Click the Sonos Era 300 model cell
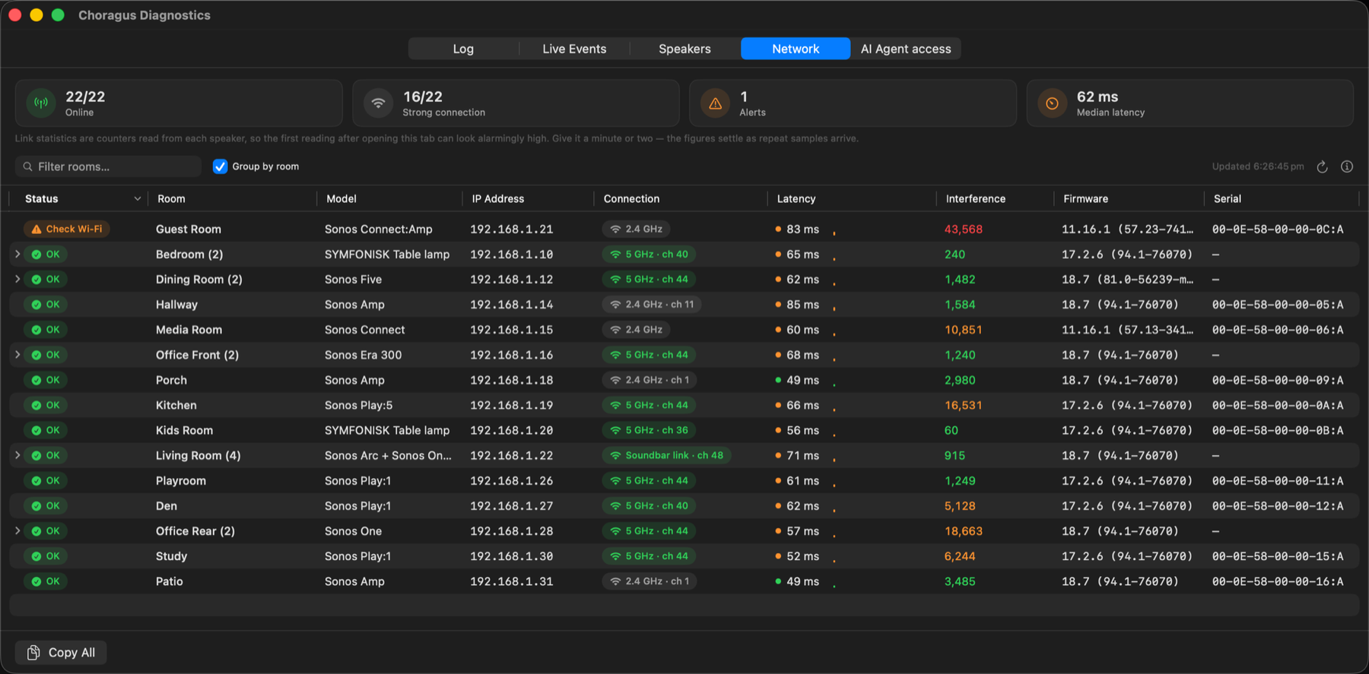Viewport: 1369px width, 674px height. coord(364,355)
